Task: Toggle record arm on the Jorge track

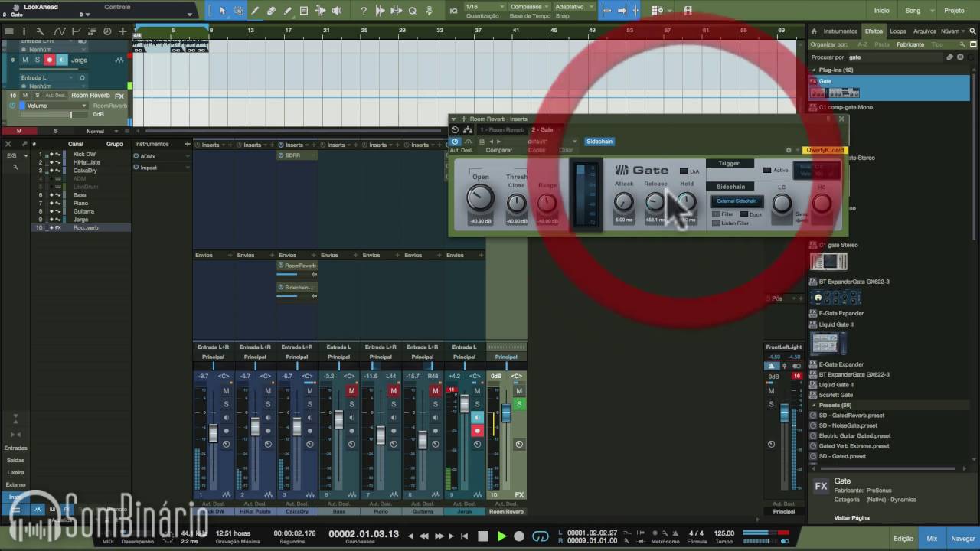Action: tap(50, 60)
